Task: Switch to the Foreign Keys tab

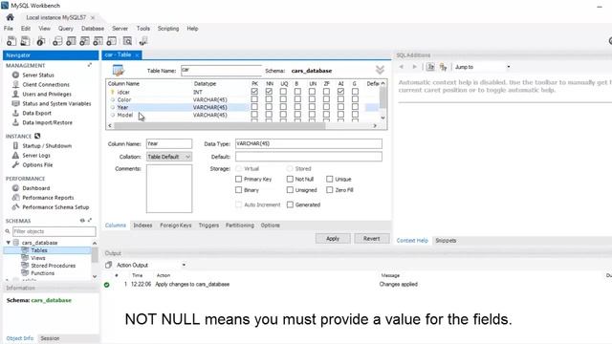Action: 176,226
